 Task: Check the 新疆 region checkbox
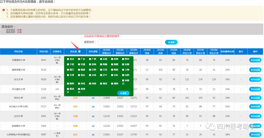[x=112, y=65]
